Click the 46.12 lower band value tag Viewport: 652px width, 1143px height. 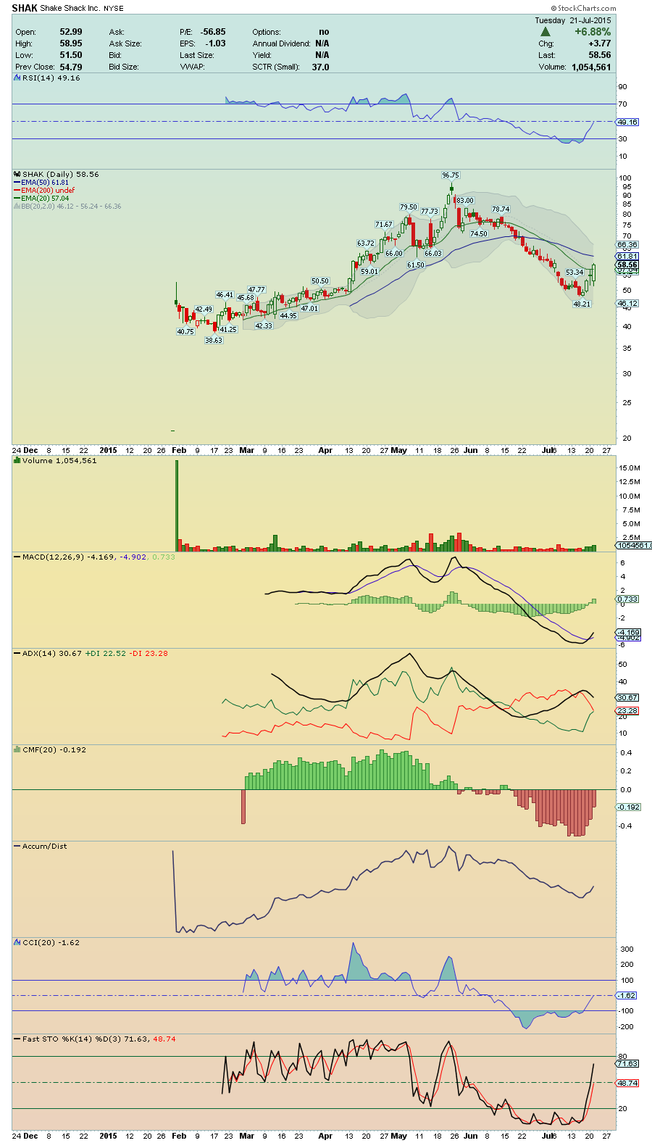pyautogui.click(x=627, y=304)
